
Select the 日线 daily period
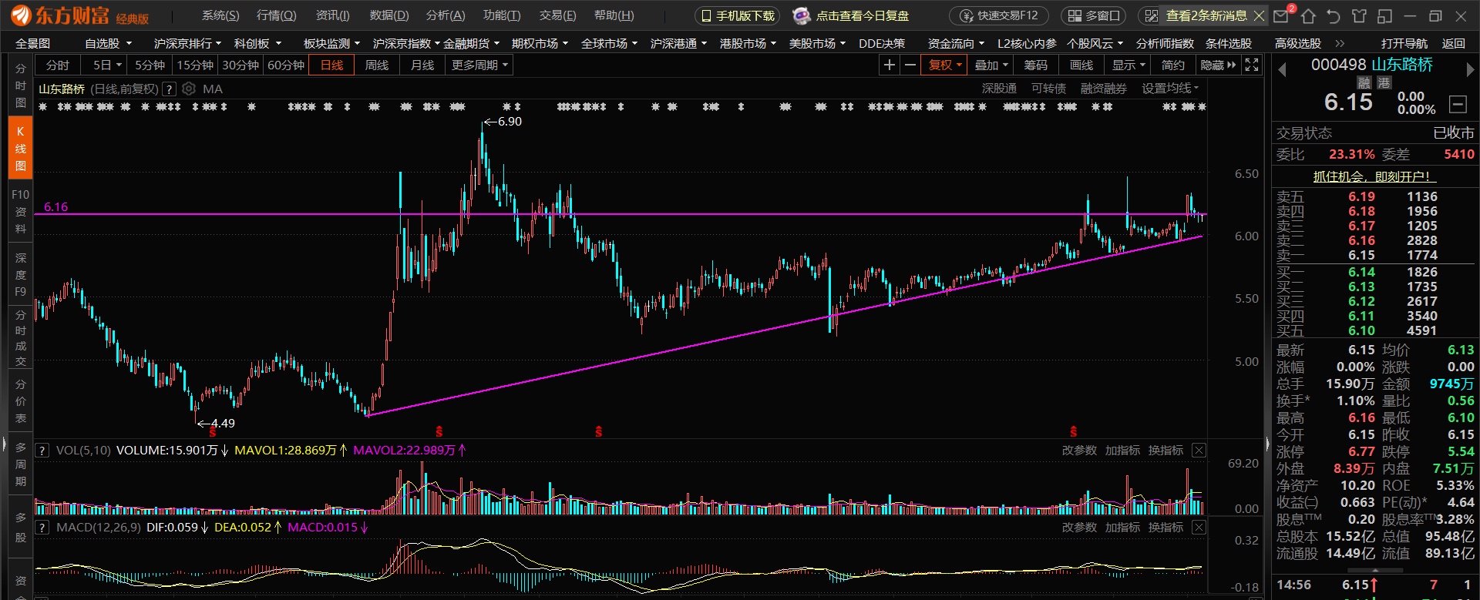331,65
